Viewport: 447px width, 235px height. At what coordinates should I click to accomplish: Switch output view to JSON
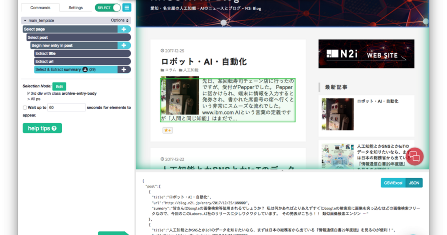[413, 182]
